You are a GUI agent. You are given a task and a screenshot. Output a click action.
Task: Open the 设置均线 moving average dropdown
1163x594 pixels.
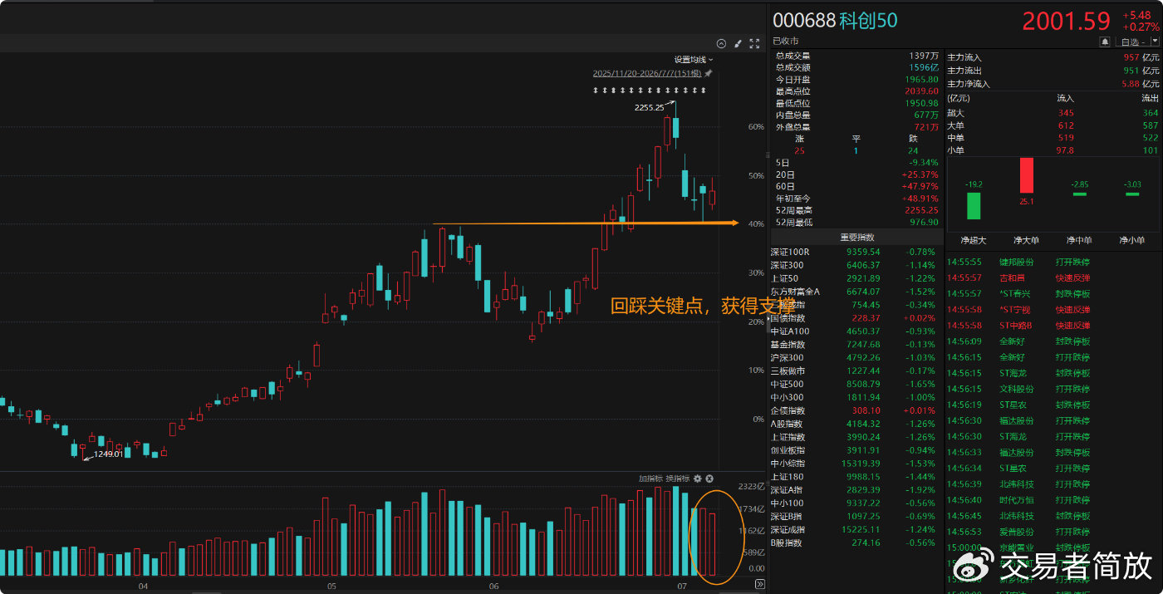[693, 60]
